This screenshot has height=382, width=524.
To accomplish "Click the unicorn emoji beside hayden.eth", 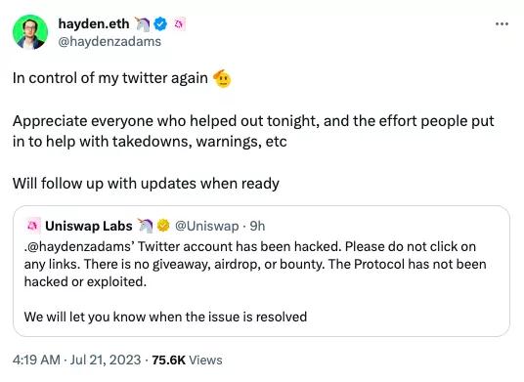I will (x=143, y=24).
